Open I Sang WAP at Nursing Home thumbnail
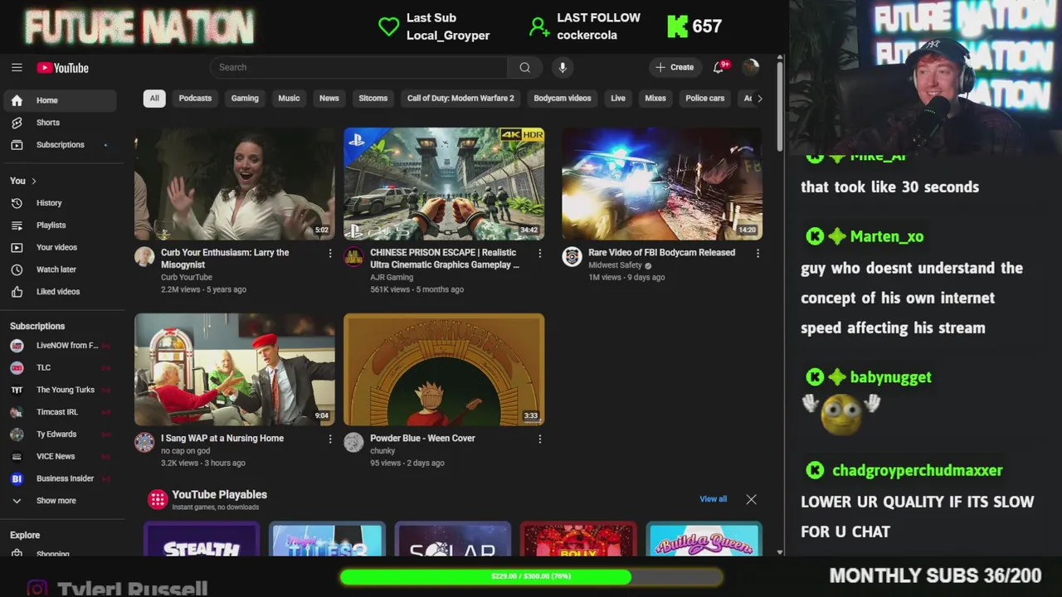1062x597 pixels. coord(235,370)
